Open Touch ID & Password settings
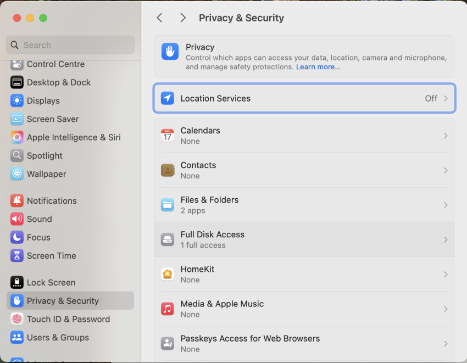Screen dimensions: 467x363 [68, 319]
